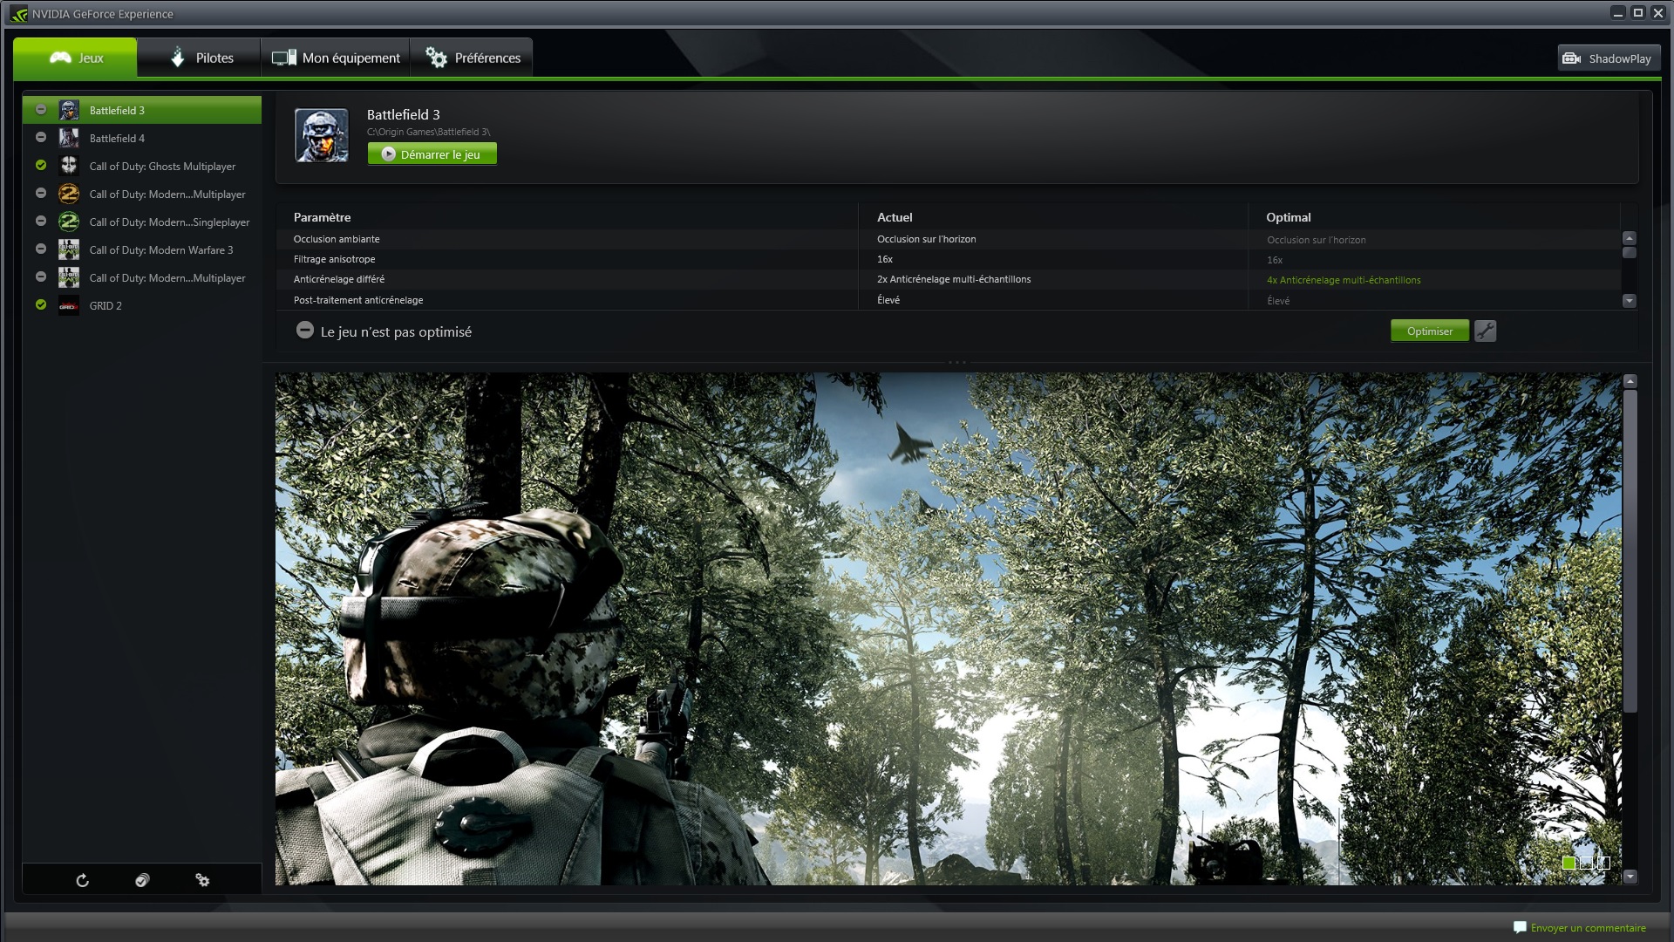
Task: Click the Optimiser button
Action: 1430,331
